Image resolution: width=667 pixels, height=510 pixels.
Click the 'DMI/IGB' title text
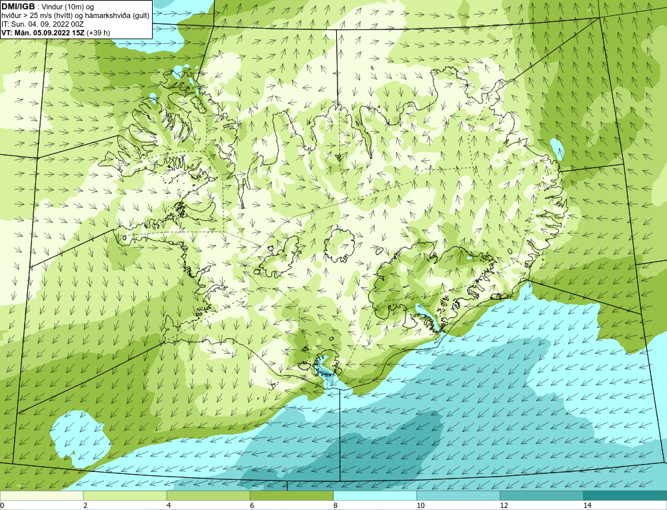[18, 7]
